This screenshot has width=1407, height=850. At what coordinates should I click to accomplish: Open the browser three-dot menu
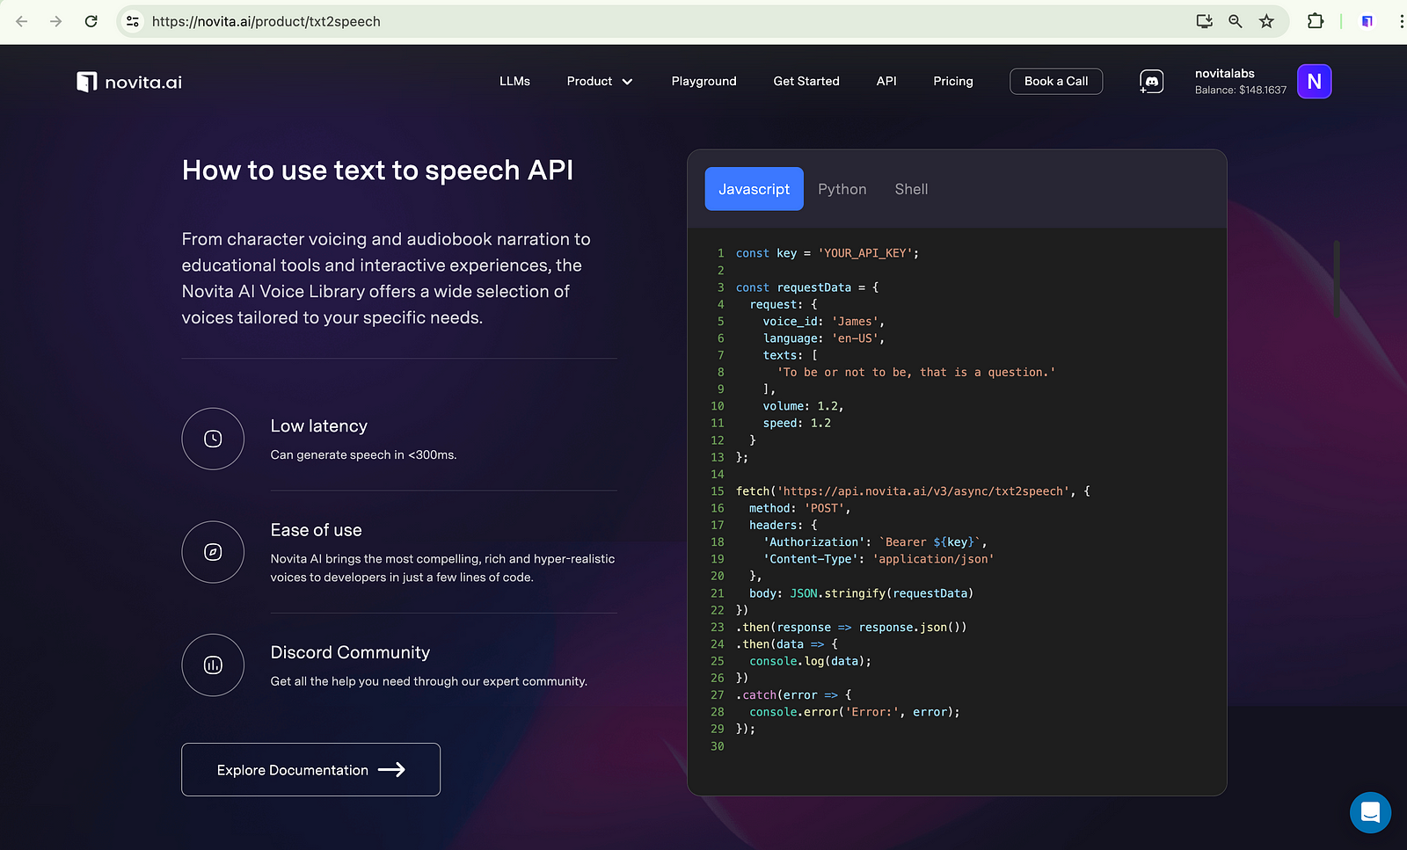[x=1401, y=21]
